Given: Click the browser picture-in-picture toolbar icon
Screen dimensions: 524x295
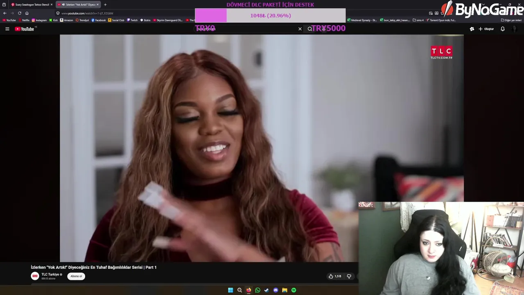Looking at the screenshot, I should [431, 13].
